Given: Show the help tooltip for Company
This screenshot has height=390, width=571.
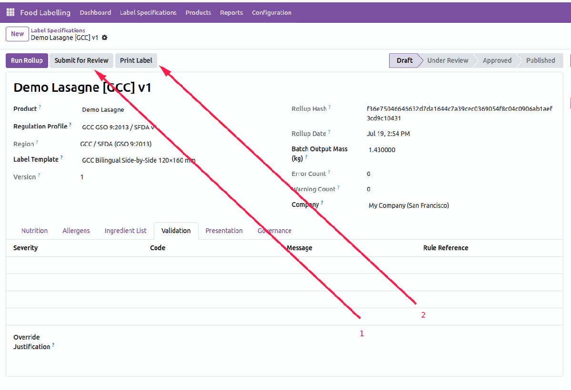Looking at the screenshot, I should (x=322, y=203).
